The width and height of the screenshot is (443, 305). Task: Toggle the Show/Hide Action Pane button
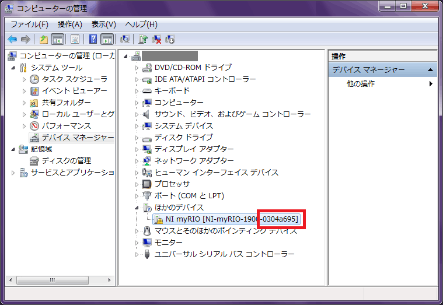pos(107,40)
